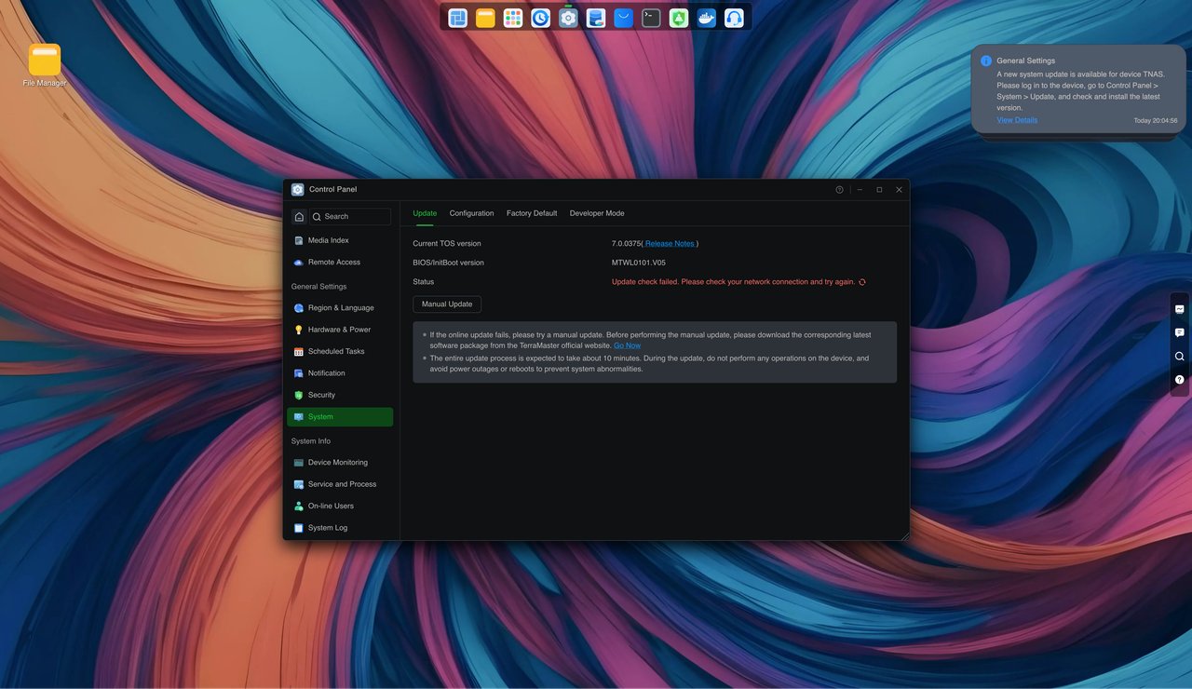Open the Factory Default tab
The image size is (1192, 689).
(532, 213)
